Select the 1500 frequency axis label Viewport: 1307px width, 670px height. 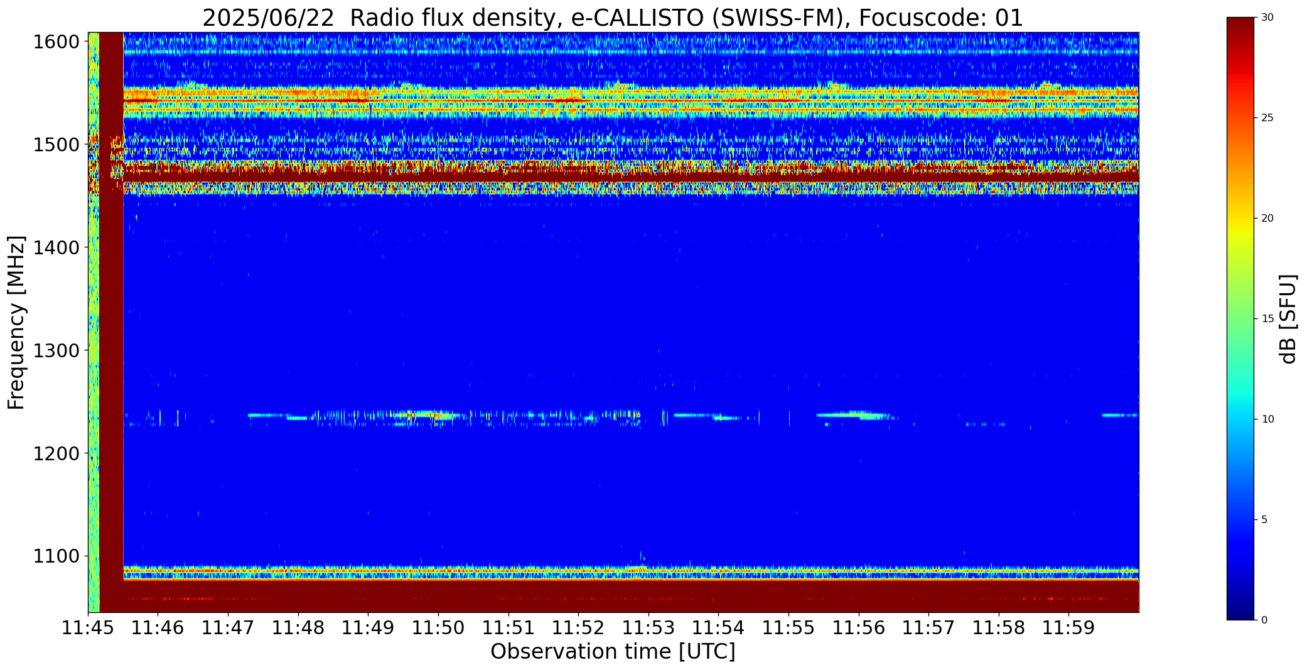(56, 145)
